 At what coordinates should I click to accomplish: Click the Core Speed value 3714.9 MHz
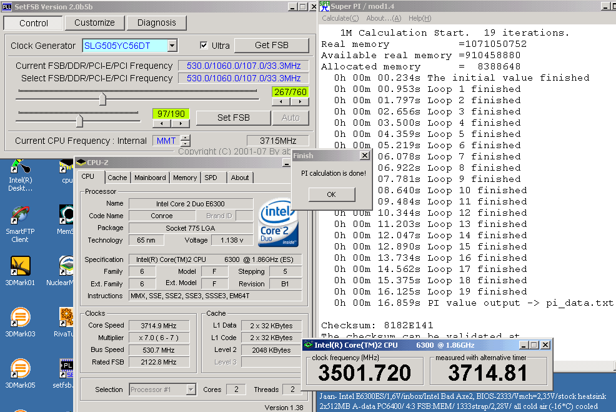(159, 326)
